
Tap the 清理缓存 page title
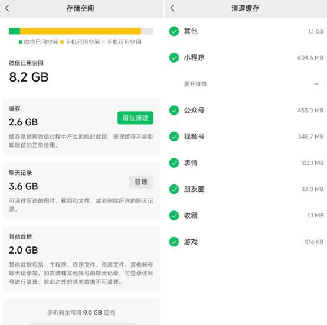pyautogui.click(x=246, y=8)
